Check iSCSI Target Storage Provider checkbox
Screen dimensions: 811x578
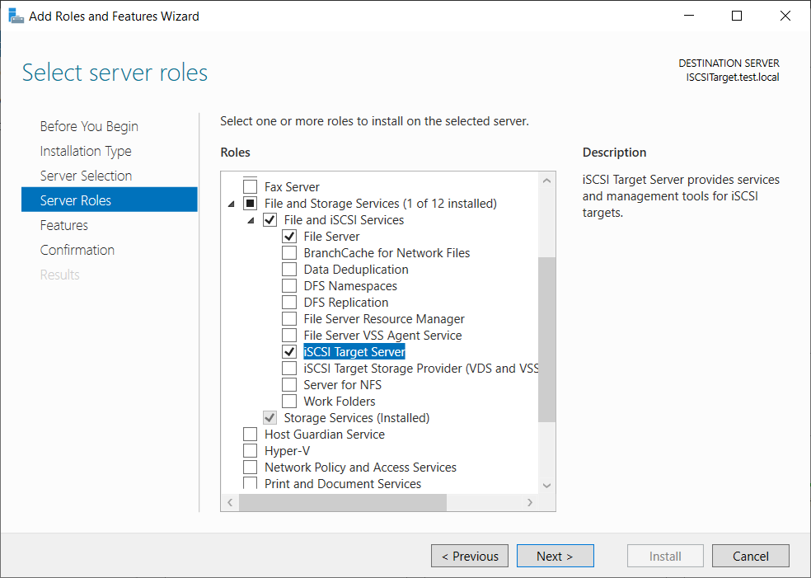point(289,368)
